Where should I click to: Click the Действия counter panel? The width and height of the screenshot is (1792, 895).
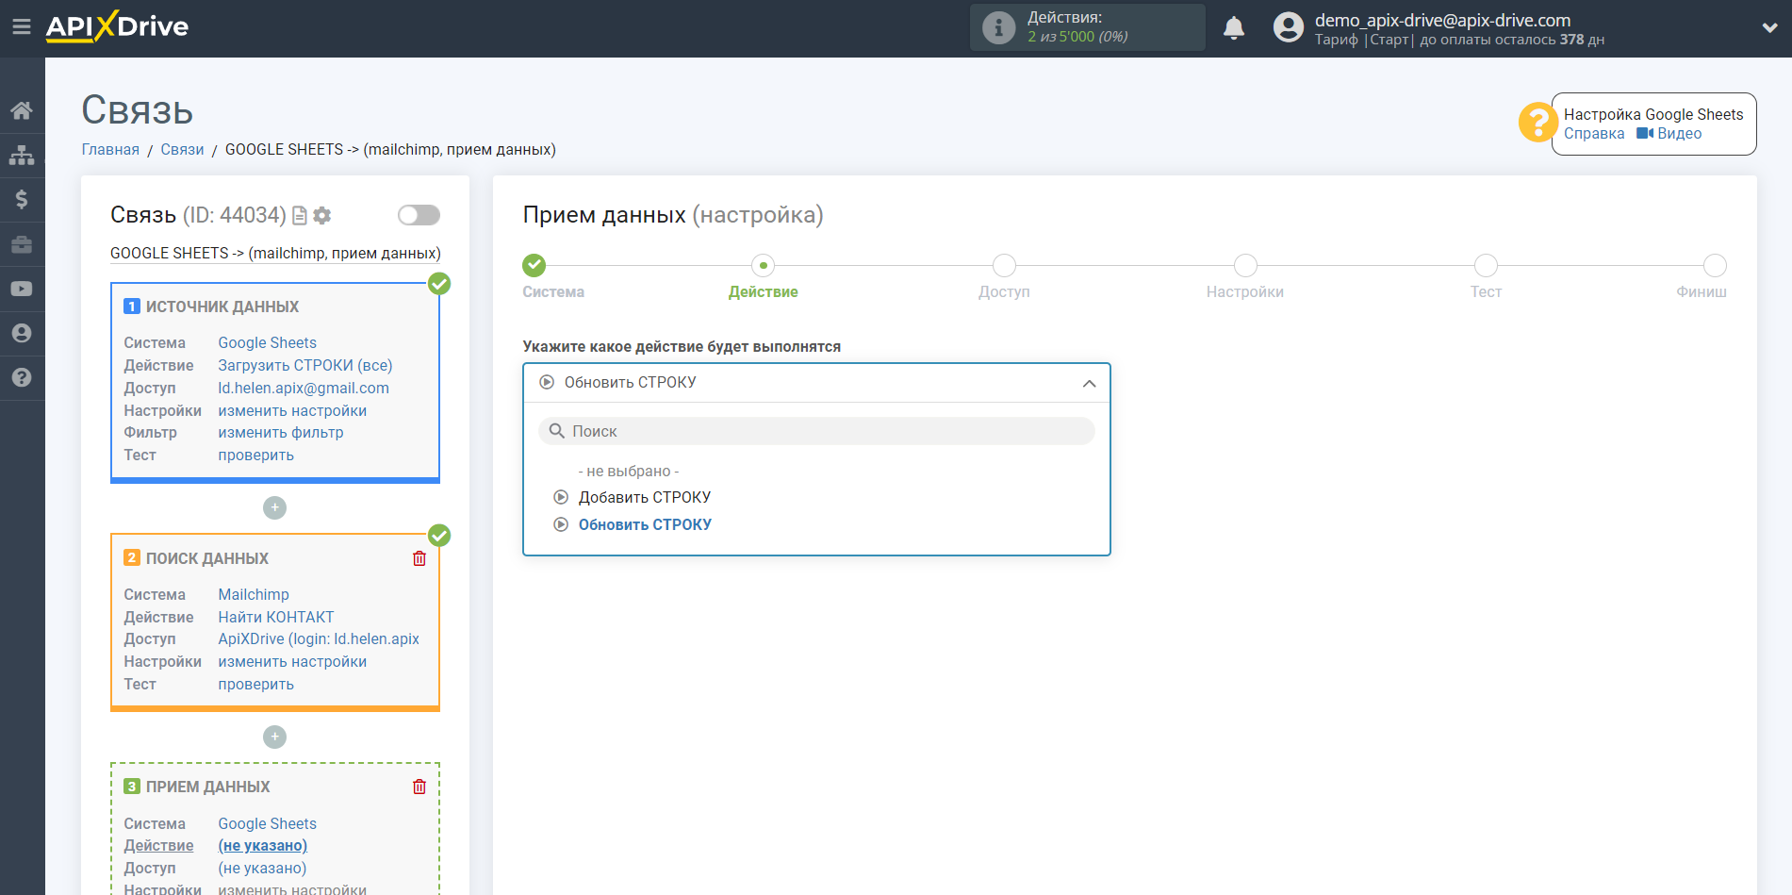point(1087,27)
